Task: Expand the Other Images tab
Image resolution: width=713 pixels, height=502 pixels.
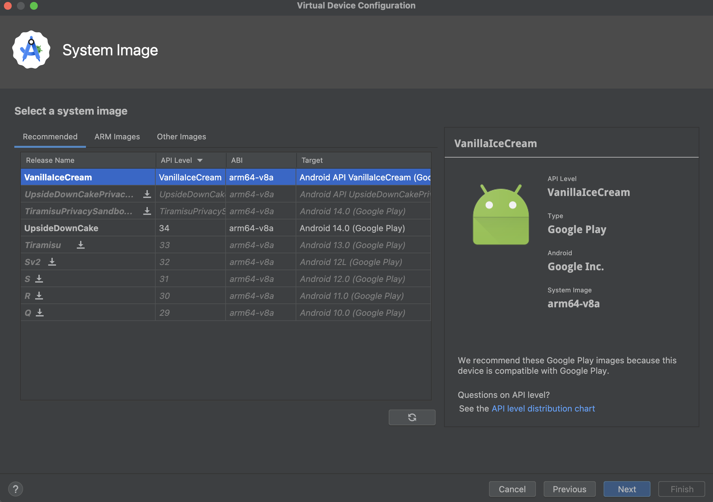Action: (181, 136)
